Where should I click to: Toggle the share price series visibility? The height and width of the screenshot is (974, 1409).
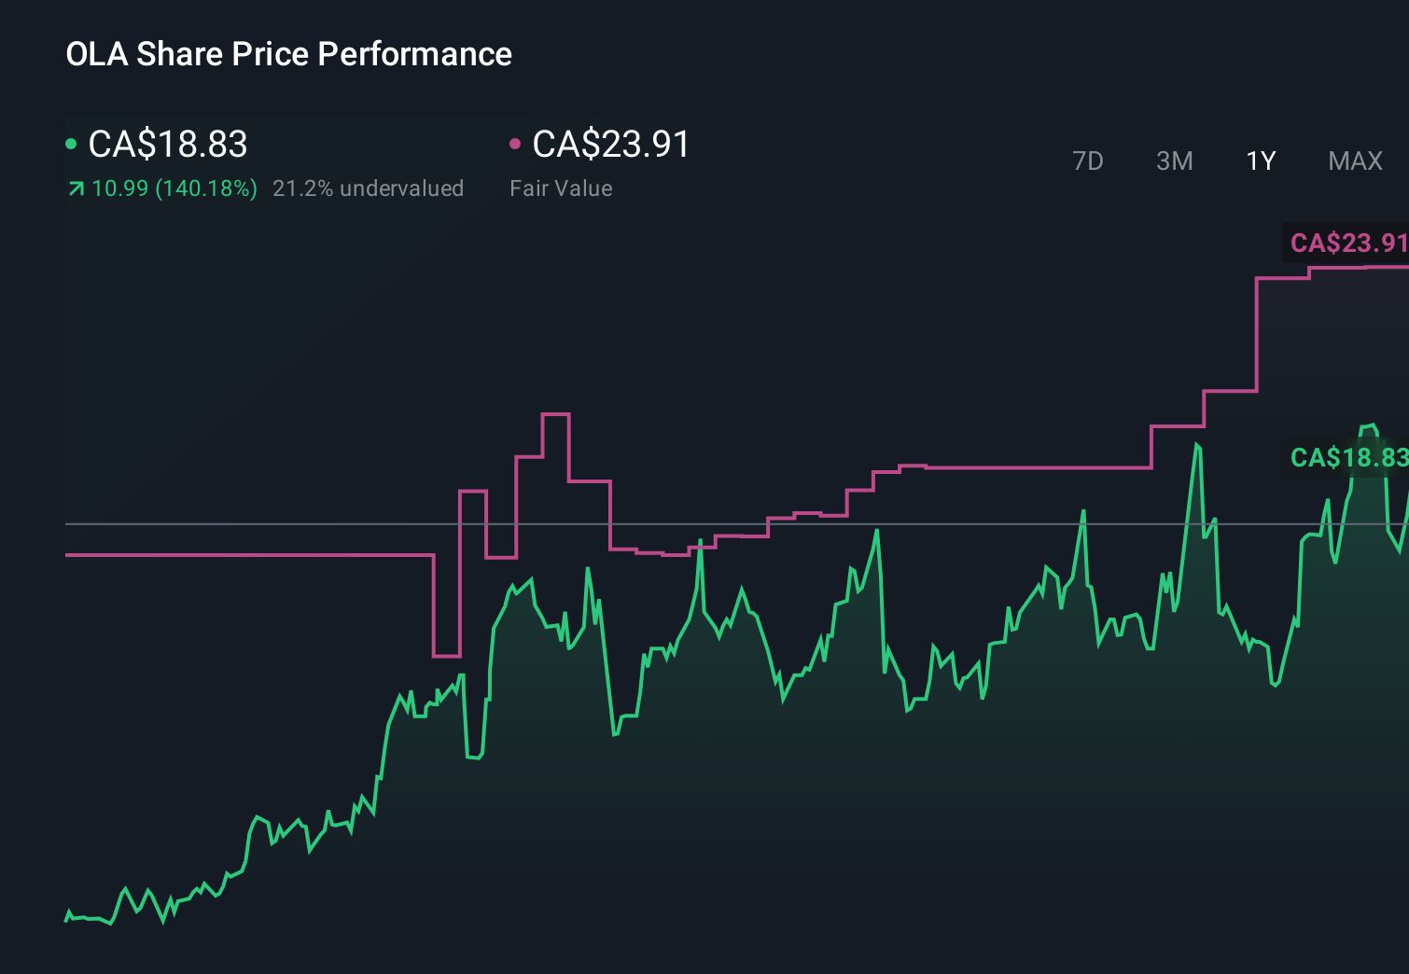click(71, 143)
